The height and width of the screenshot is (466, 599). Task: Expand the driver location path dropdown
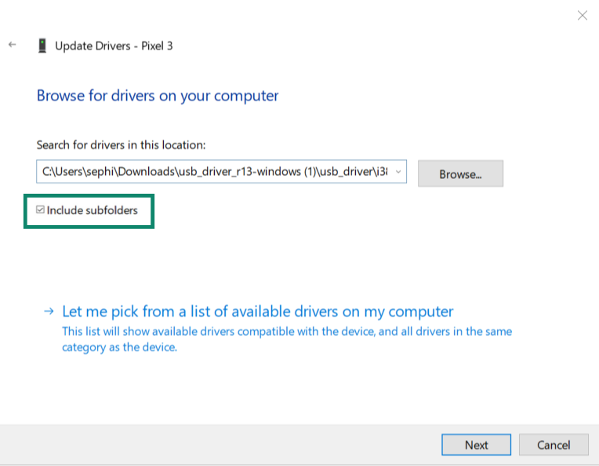(x=398, y=172)
